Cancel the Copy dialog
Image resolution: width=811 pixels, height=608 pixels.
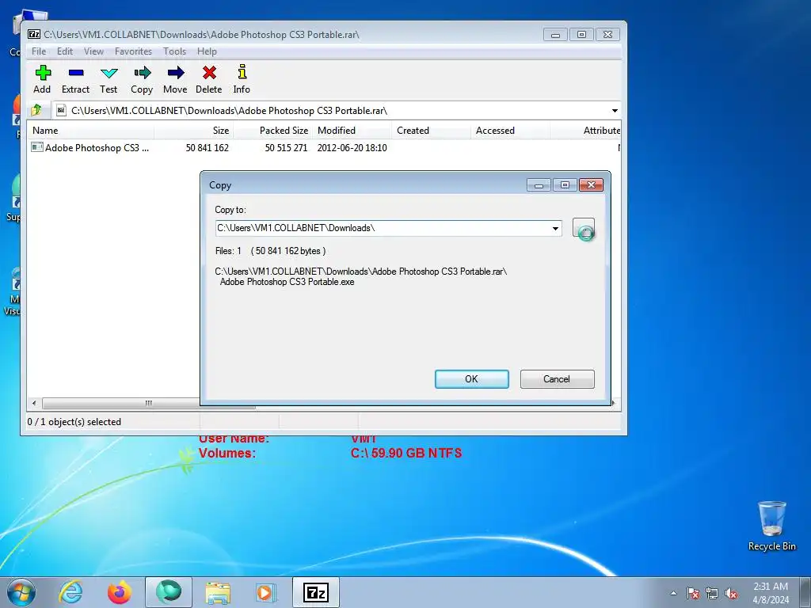click(557, 379)
